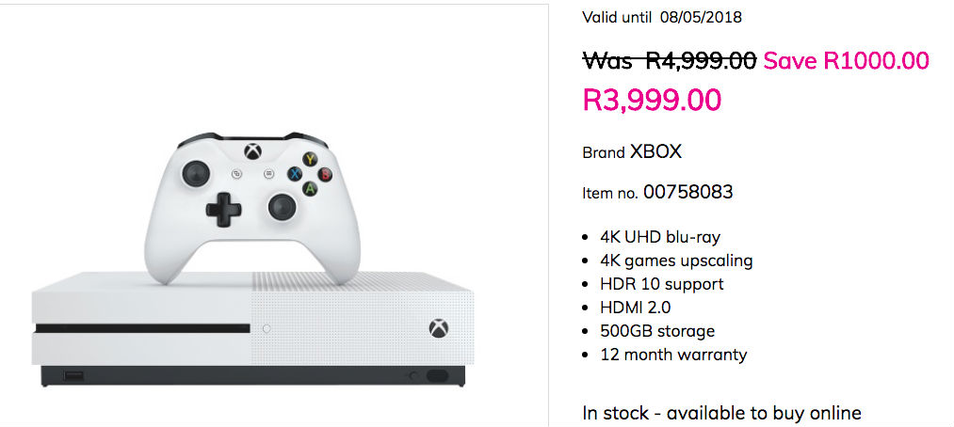The width and height of the screenshot is (954, 427).
Task: Click the In stock availability text
Action: coord(721,413)
